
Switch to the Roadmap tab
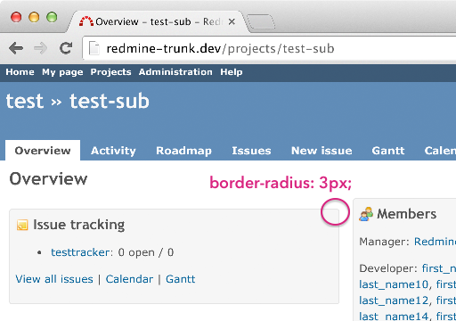[x=183, y=151]
